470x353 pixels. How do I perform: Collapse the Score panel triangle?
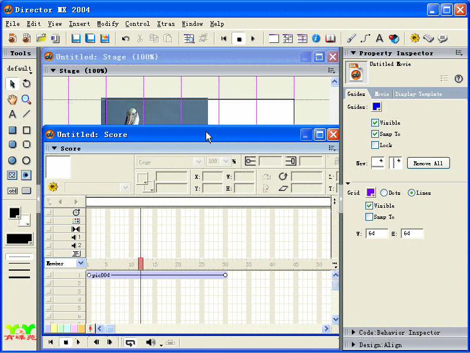54,149
